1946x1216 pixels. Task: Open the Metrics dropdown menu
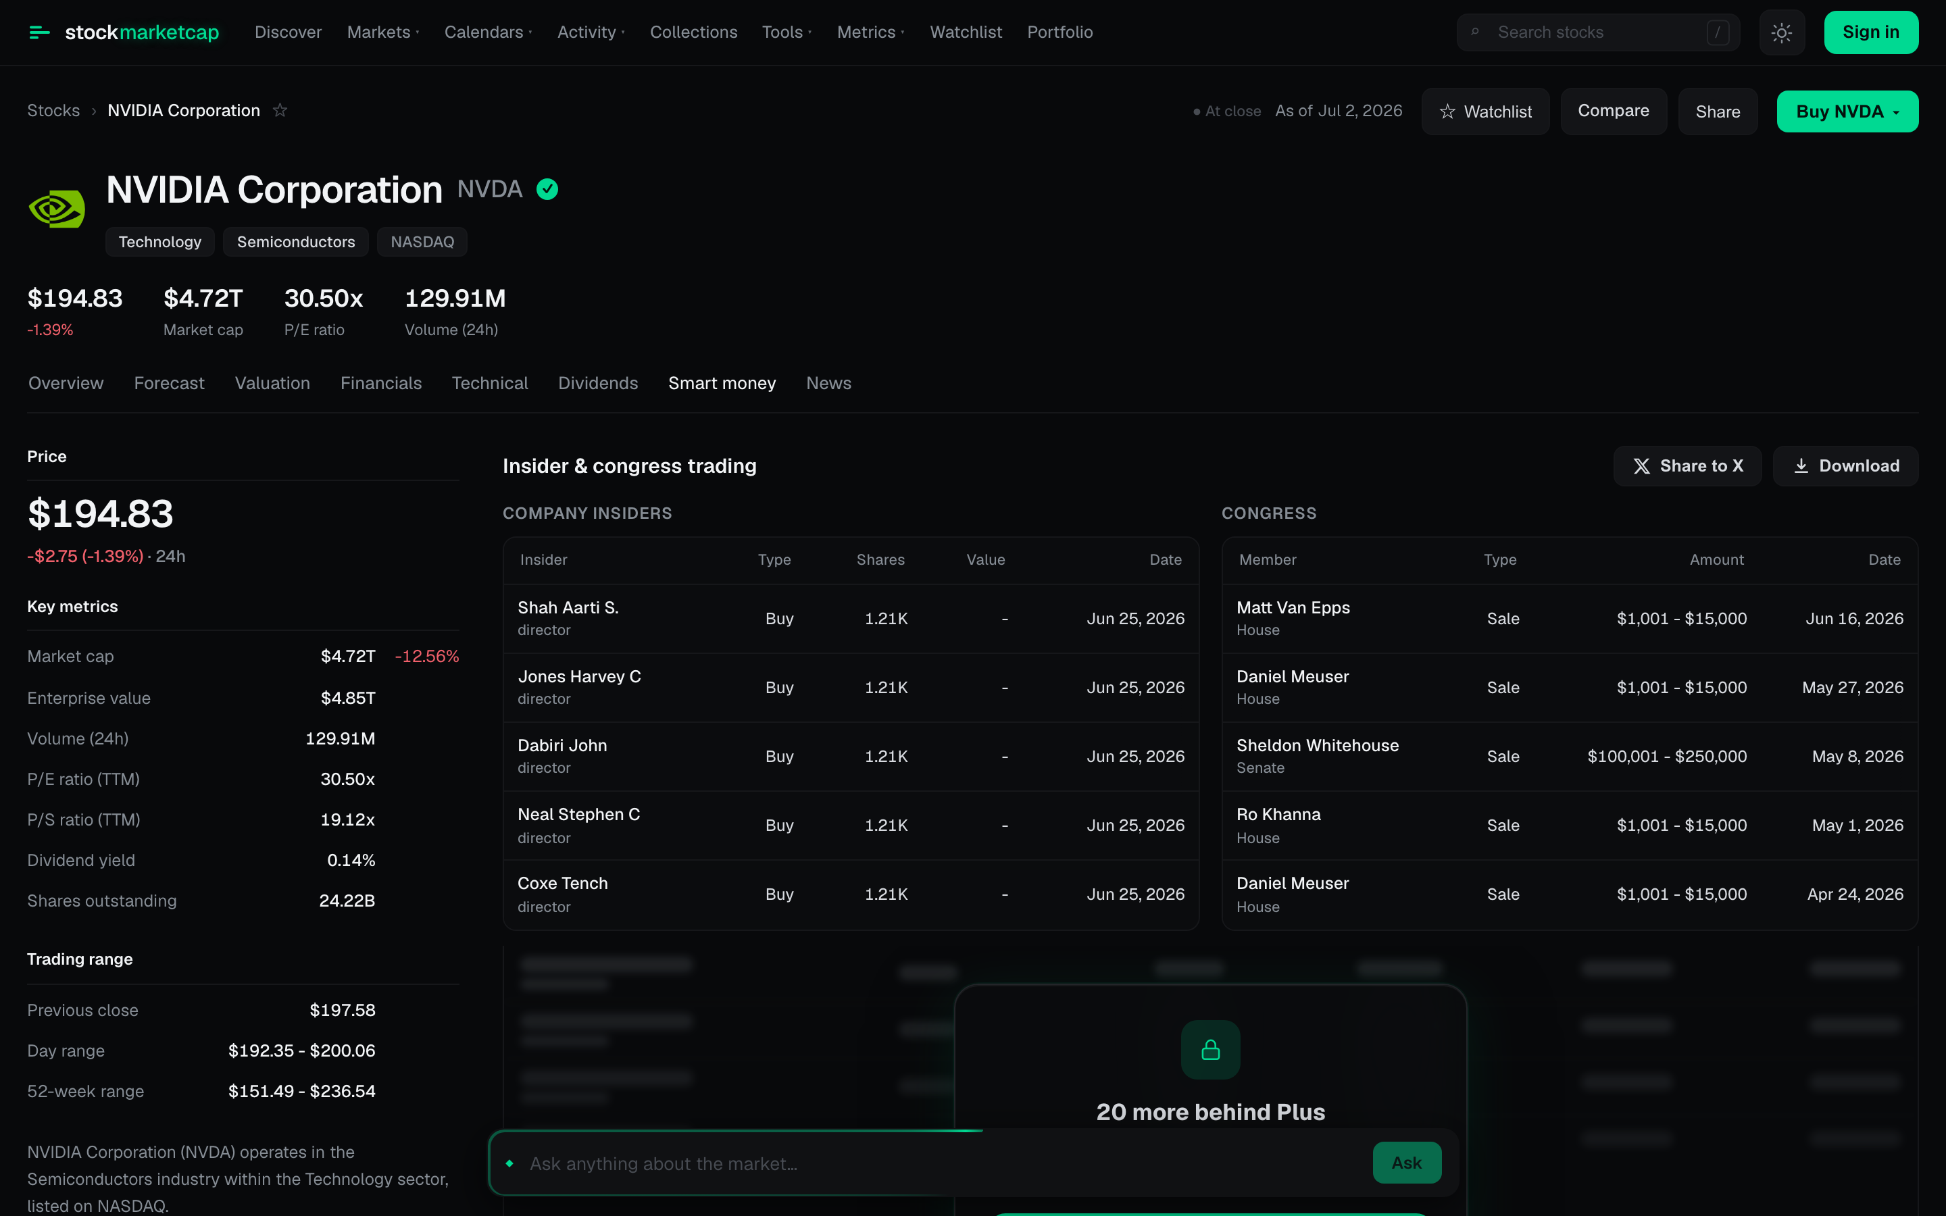[871, 32]
